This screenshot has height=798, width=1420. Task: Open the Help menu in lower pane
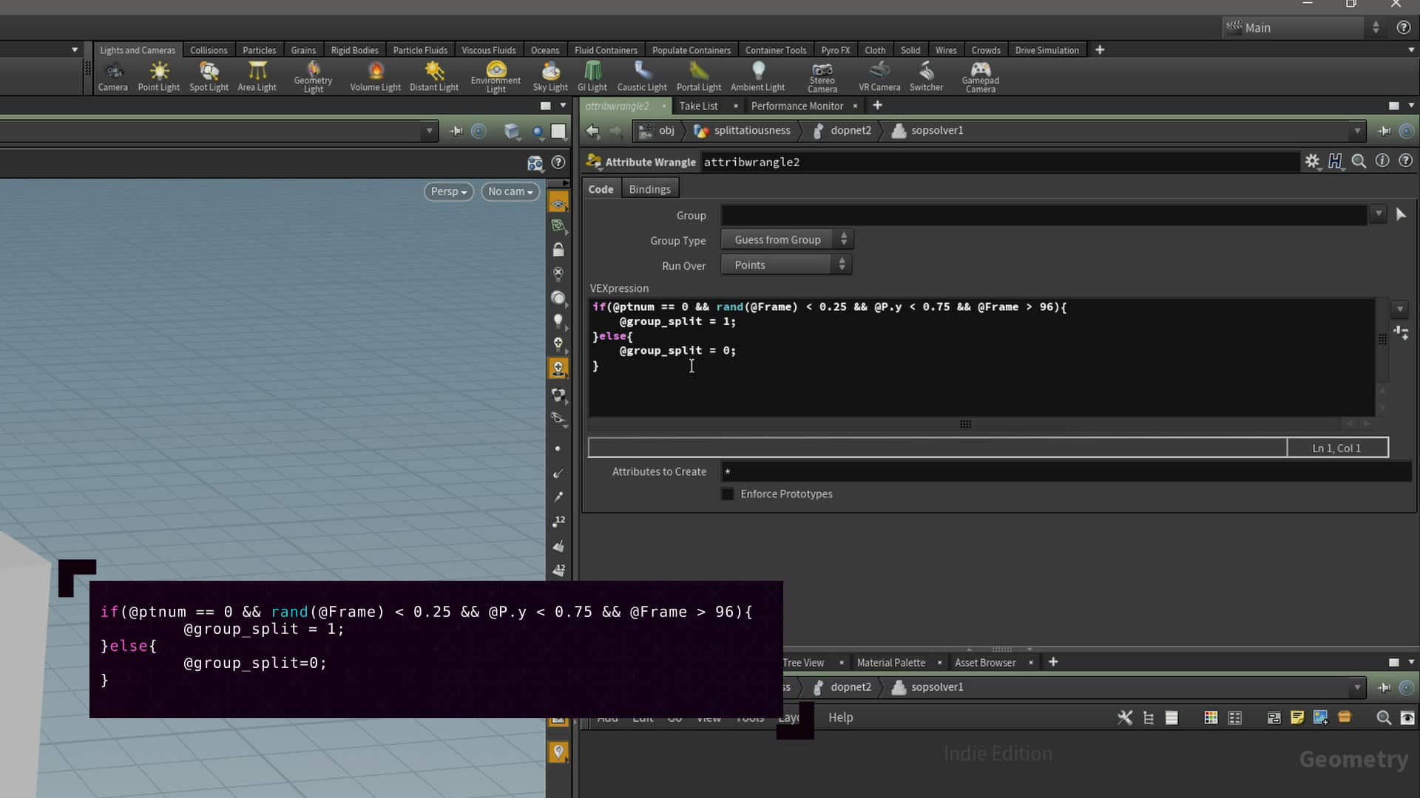pyautogui.click(x=839, y=717)
